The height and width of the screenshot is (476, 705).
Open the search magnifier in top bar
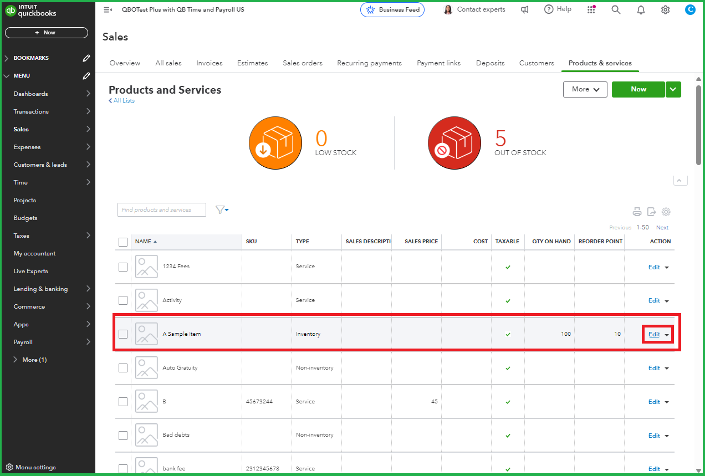(616, 9)
